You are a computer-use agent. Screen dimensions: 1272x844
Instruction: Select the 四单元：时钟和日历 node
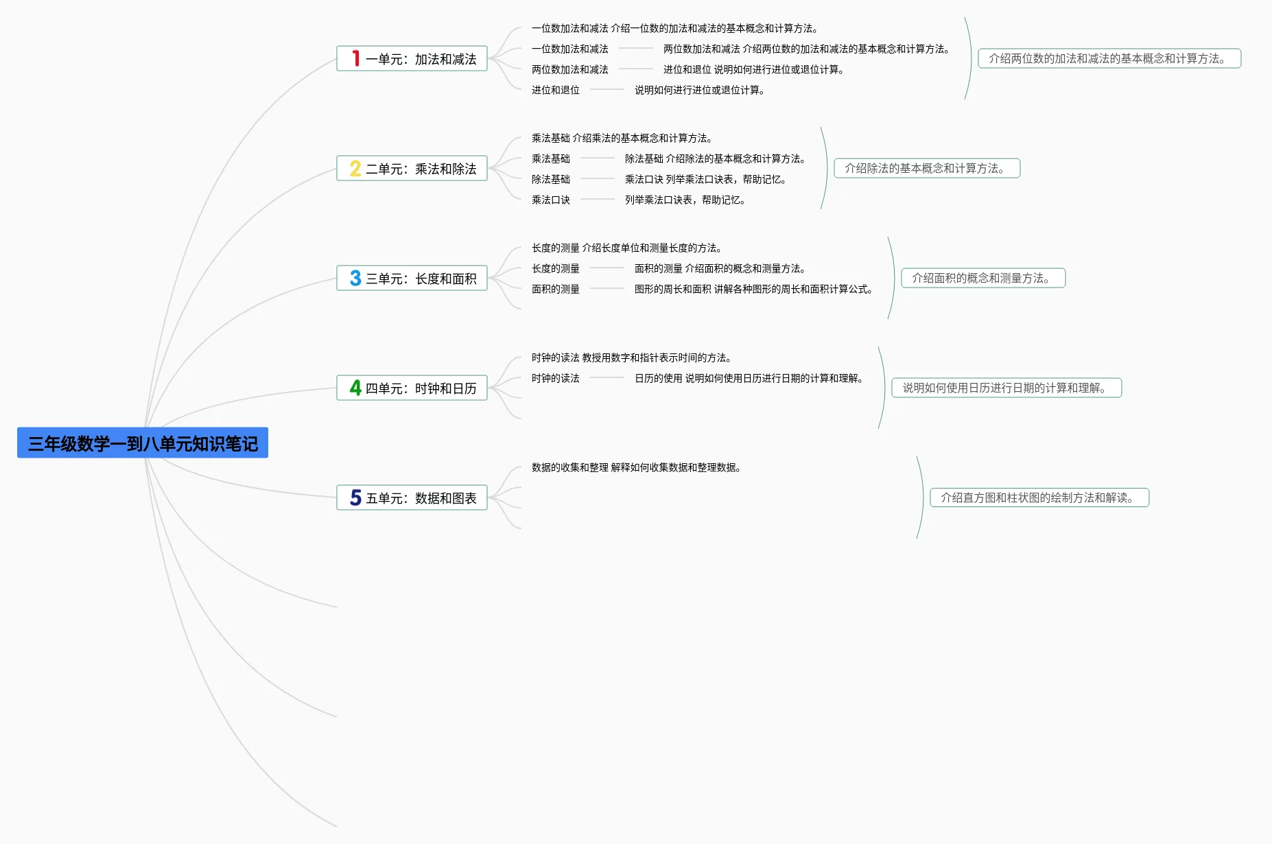pyautogui.click(x=412, y=388)
